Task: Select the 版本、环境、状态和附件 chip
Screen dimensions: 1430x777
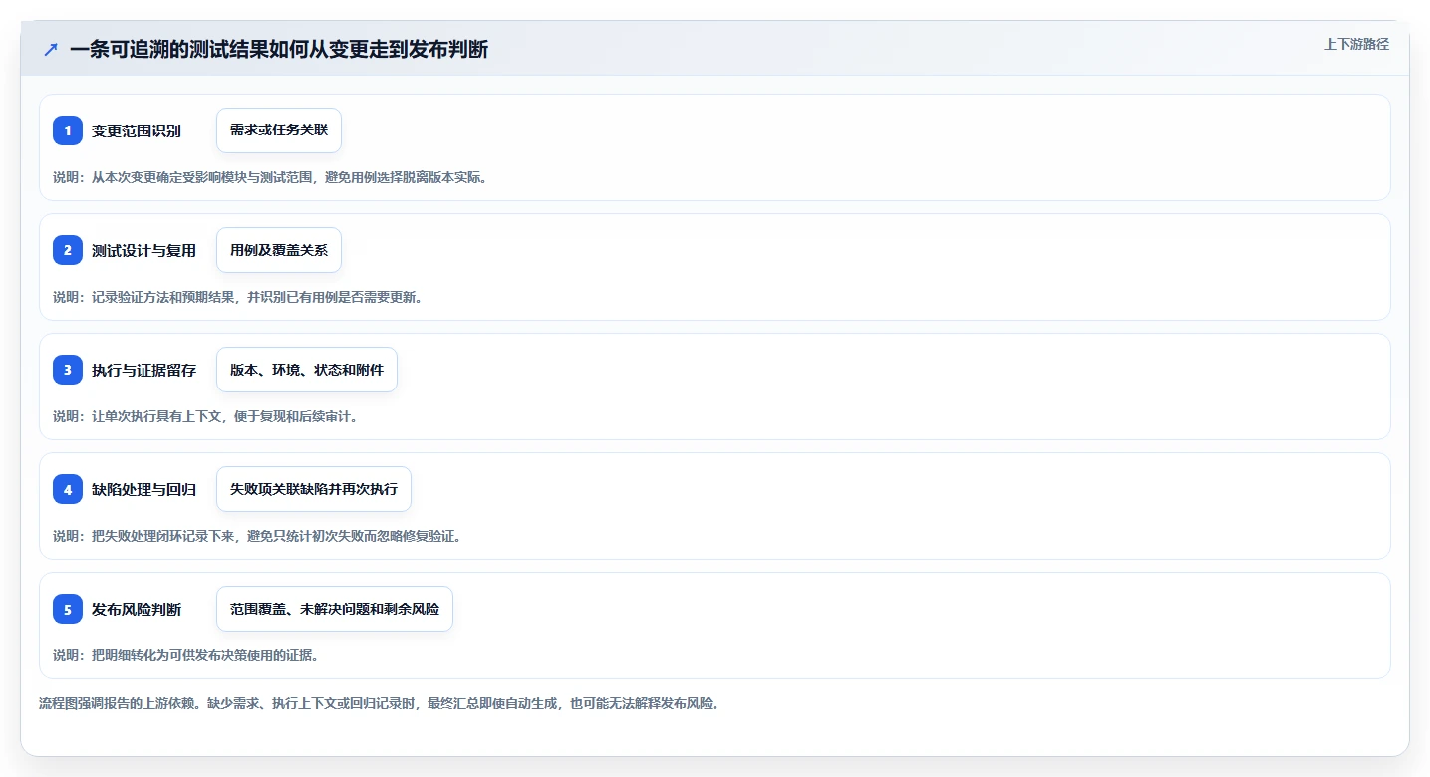Action: (x=307, y=370)
